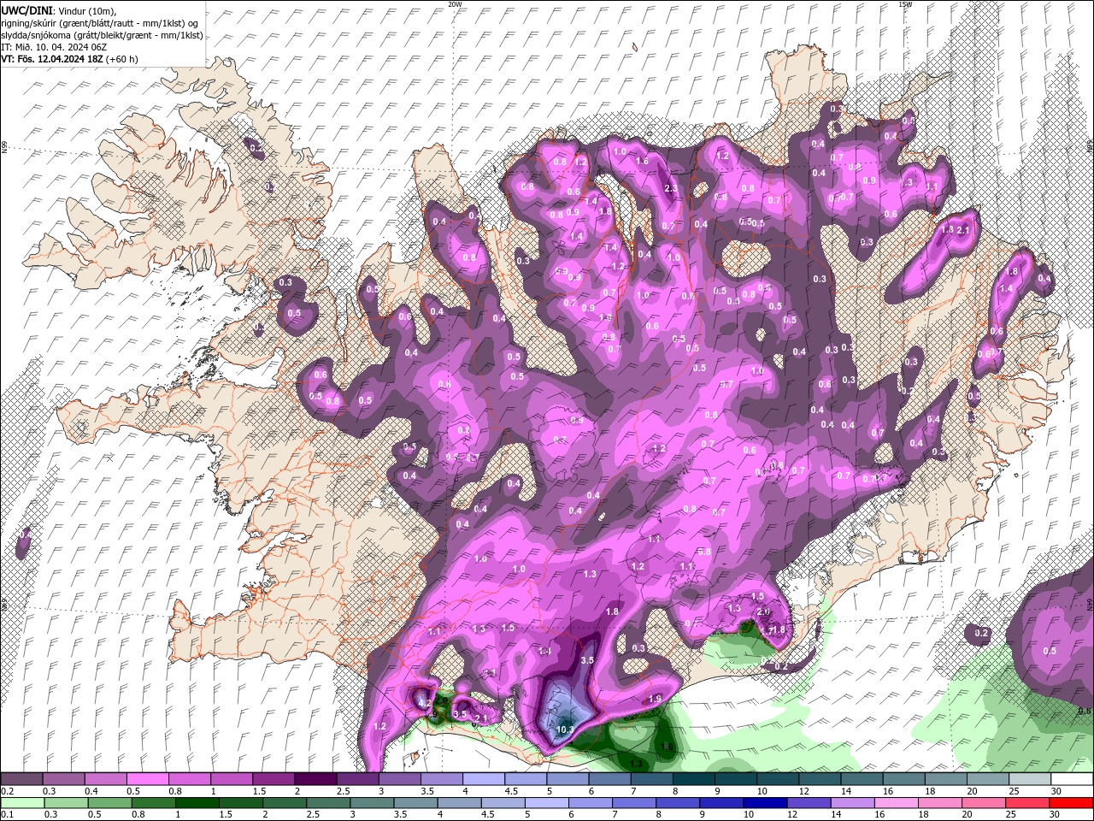Click the rain legend swatch labeled 4

459,803
